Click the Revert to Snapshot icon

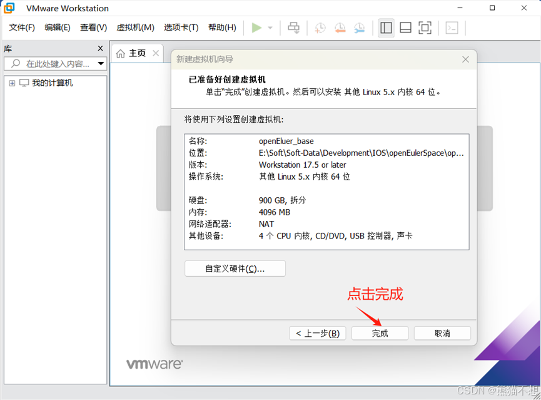click(340, 28)
